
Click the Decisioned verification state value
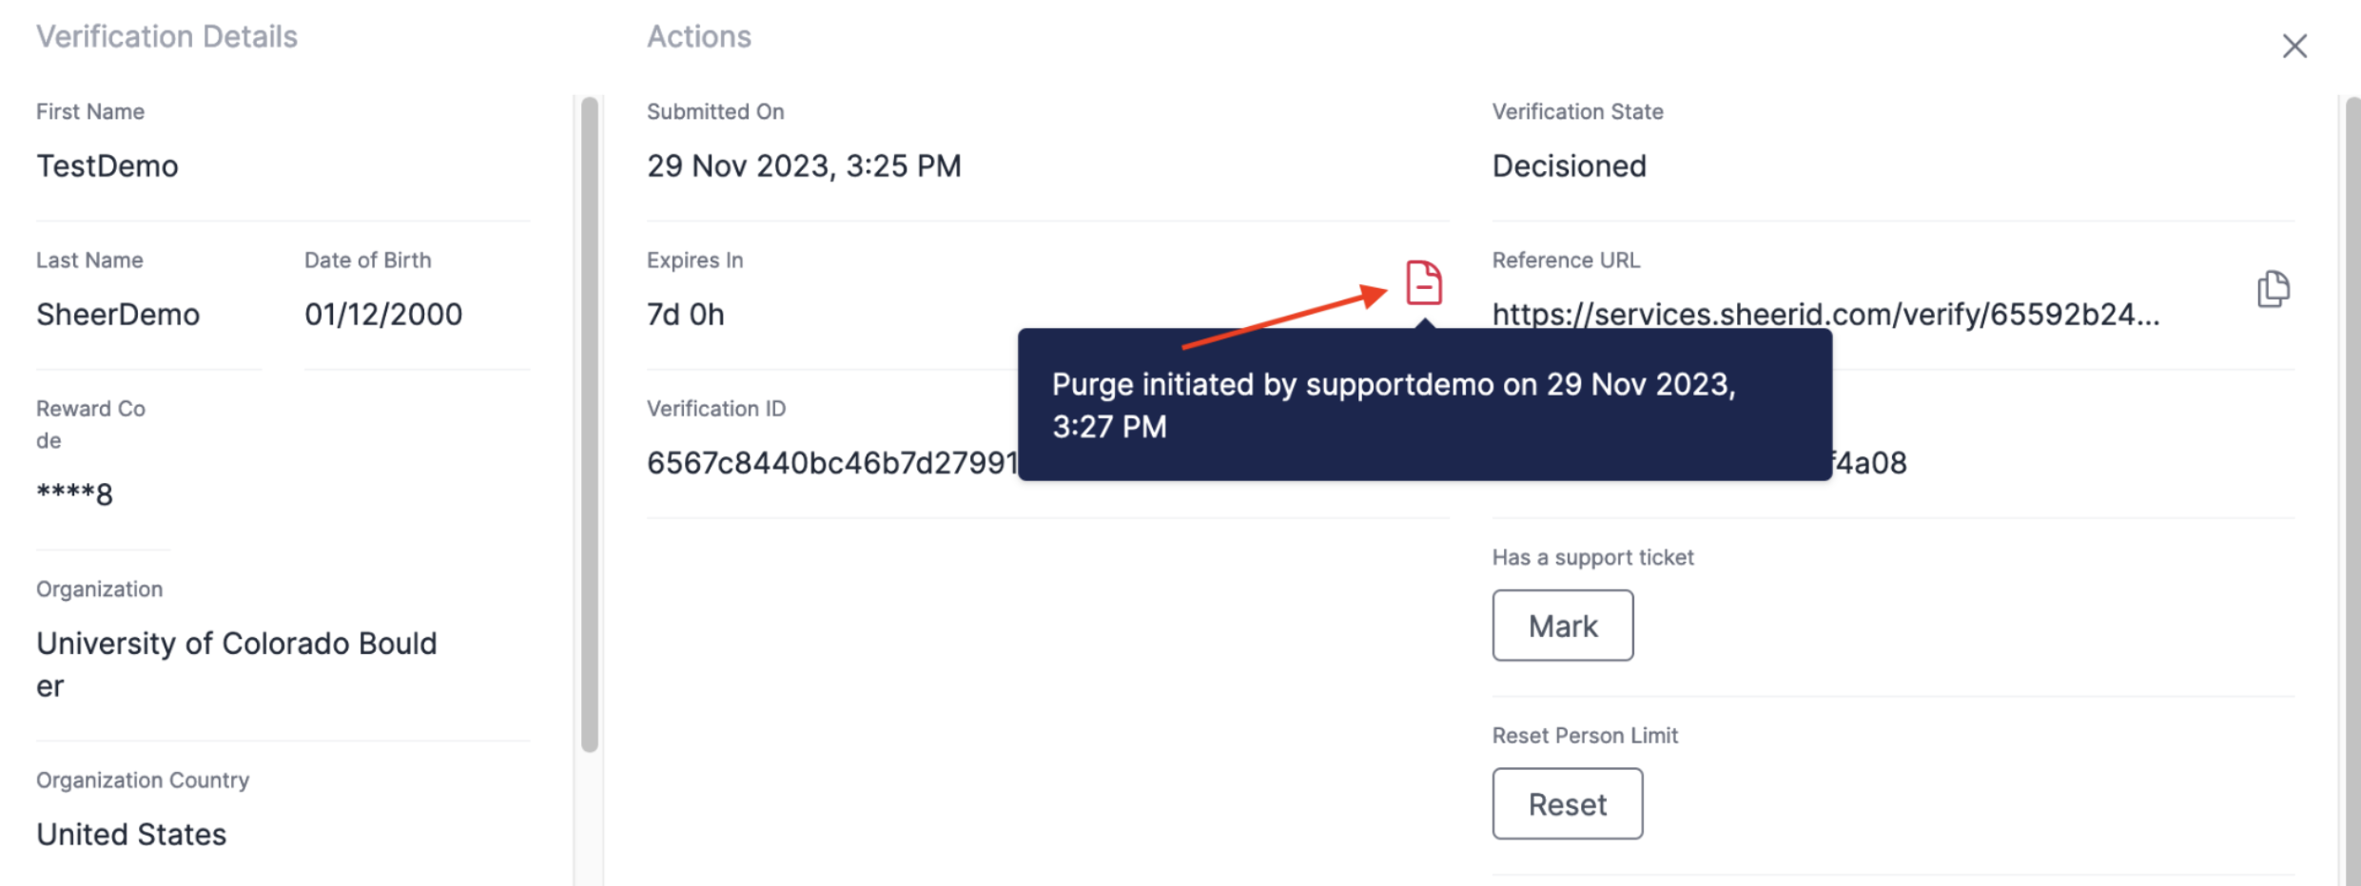point(1569,166)
